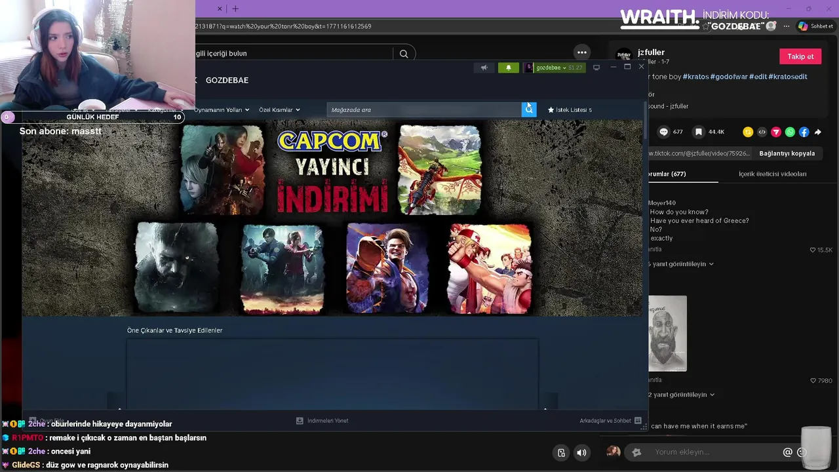839x472 pixels.
Task: Share via the red send icon
Action: pyautogui.click(x=776, y=132)
